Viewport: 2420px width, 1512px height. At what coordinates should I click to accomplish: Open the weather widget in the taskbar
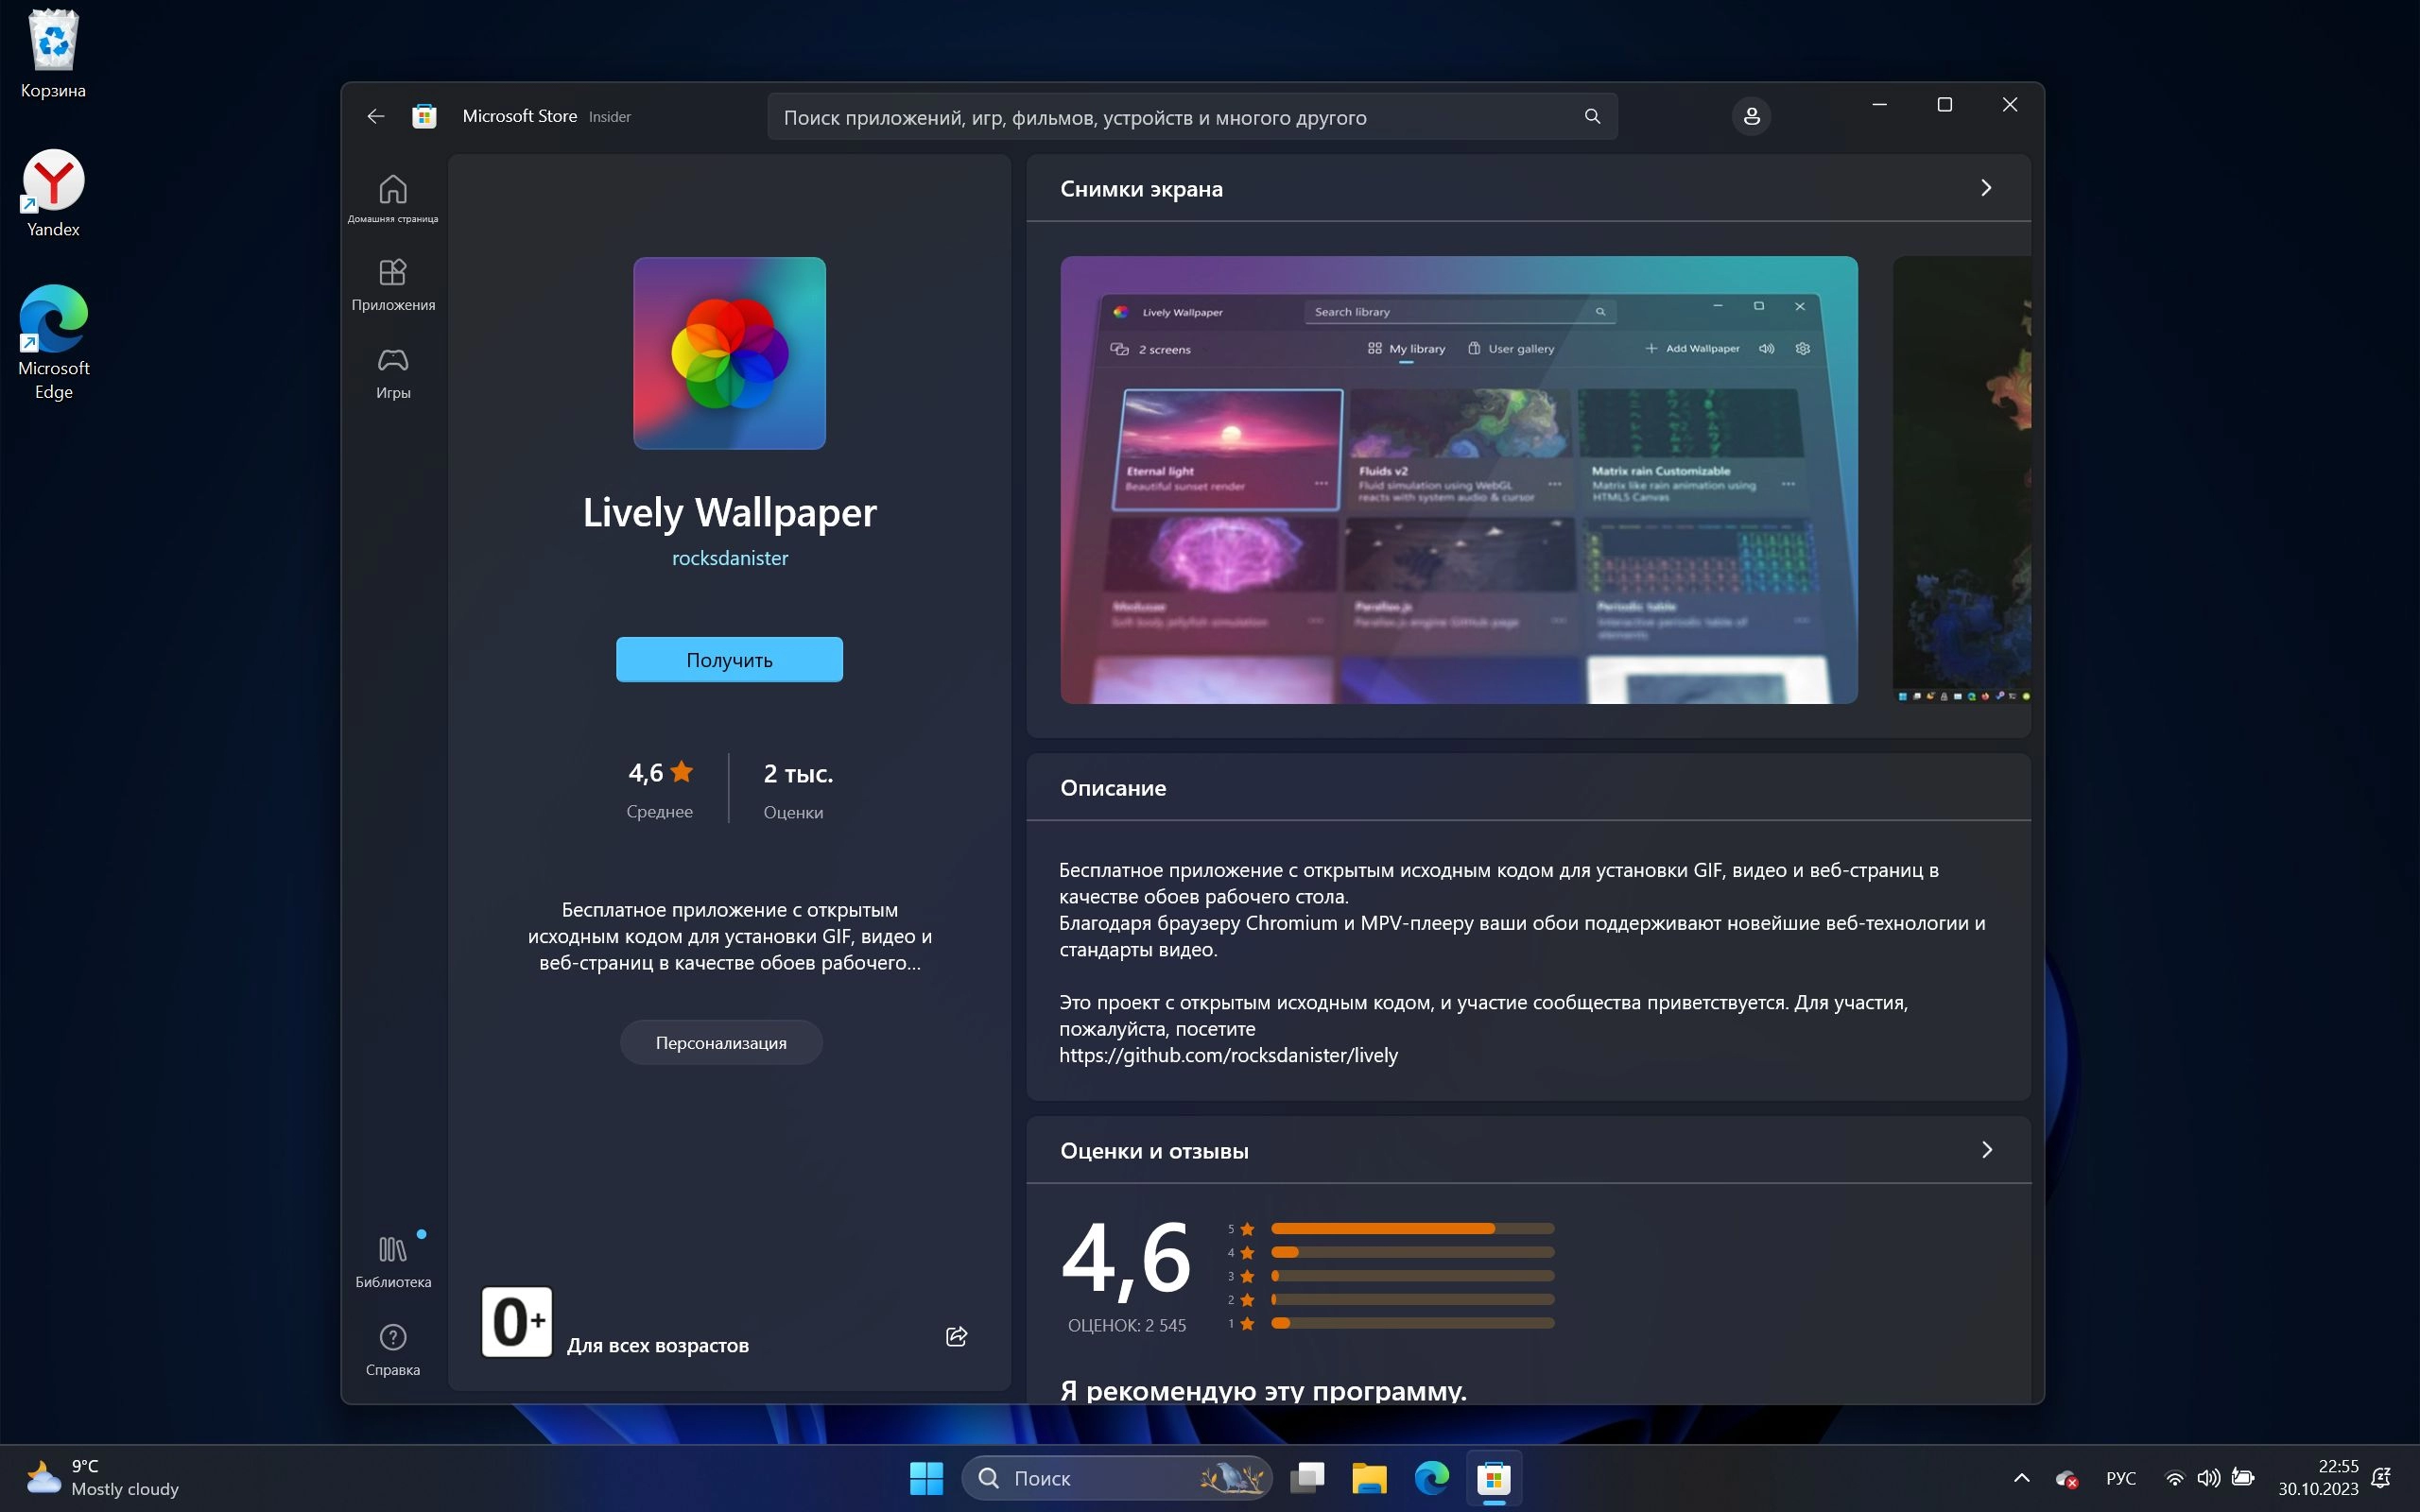click(102, 1478)
